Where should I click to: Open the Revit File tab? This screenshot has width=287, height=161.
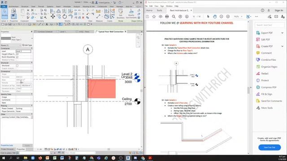pyautogui.click(x=4, y=7)
